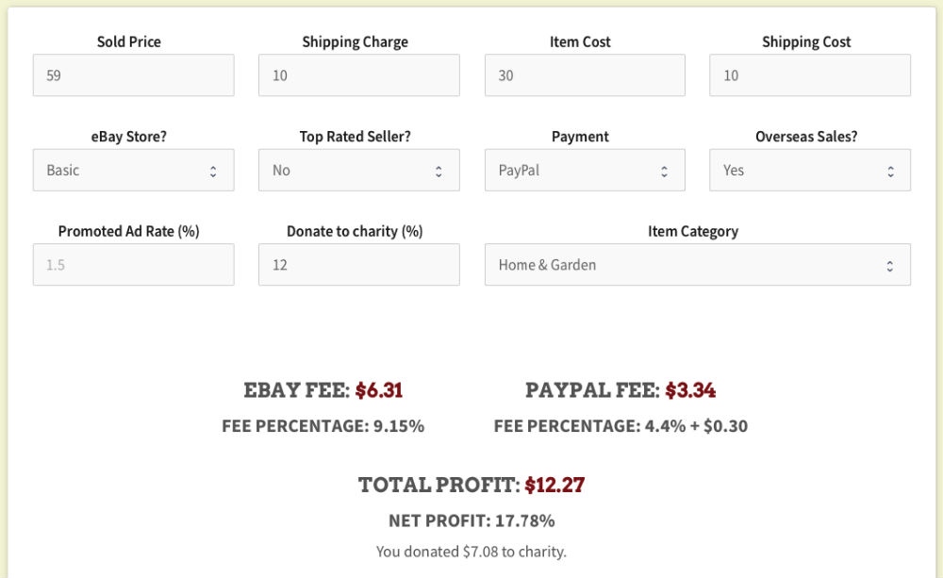Click the charity donation message text
The height and width of the screenshot is (578, 943).
[x=471, y=552]
